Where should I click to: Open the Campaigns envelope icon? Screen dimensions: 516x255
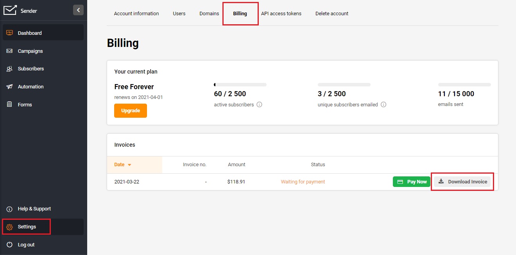[10, 51]
